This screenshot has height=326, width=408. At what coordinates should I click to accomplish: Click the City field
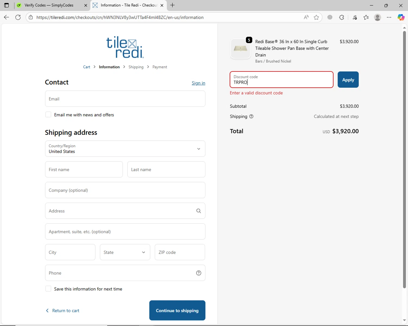click(70, 252)
